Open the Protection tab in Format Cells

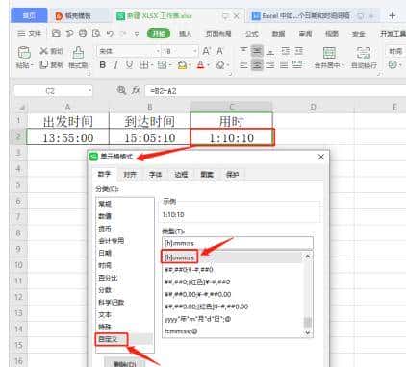233,175
